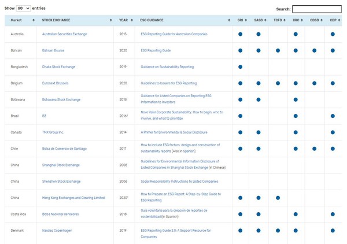The height and width of the screenshot is (244, 347).
Task: Click the Search input field
Action: pos(316,9)
